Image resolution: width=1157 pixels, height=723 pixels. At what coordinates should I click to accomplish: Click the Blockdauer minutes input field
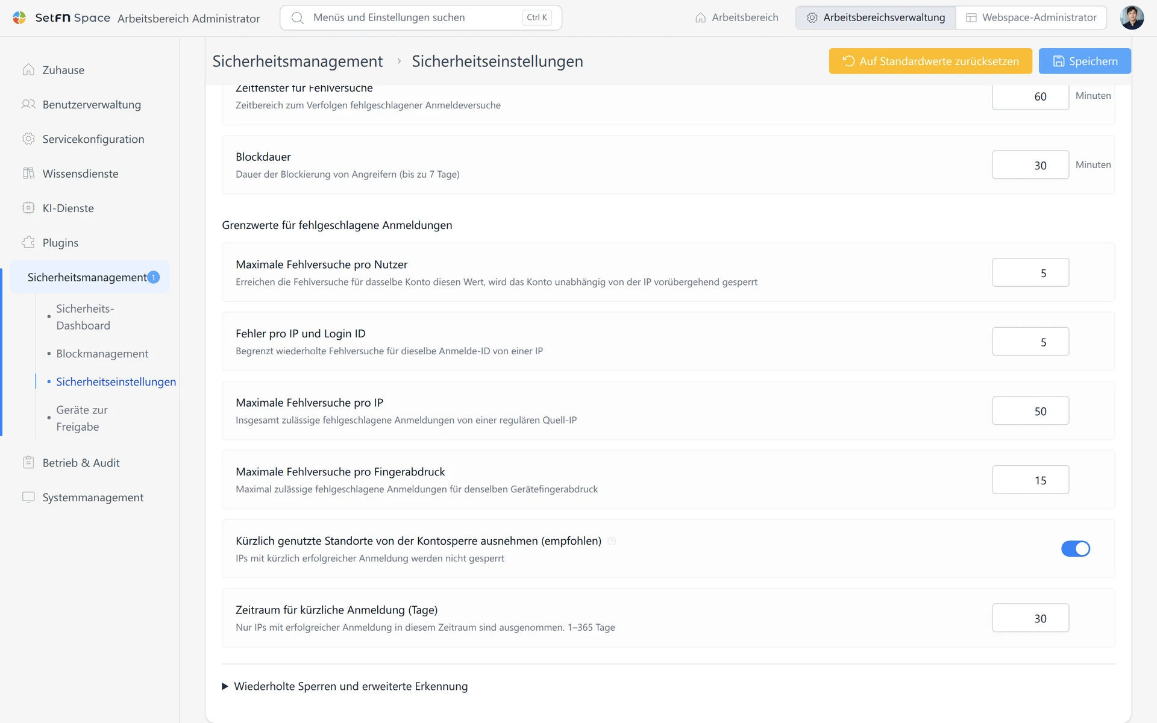[1030, 165]
